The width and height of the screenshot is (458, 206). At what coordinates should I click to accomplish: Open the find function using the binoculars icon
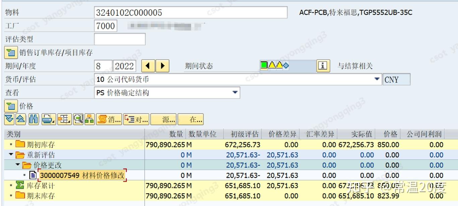(33, 119)
